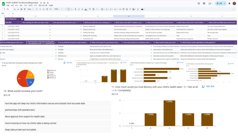
Task: Open the fill color bucket
Action: pyautogui.click(x=90, y=9)
